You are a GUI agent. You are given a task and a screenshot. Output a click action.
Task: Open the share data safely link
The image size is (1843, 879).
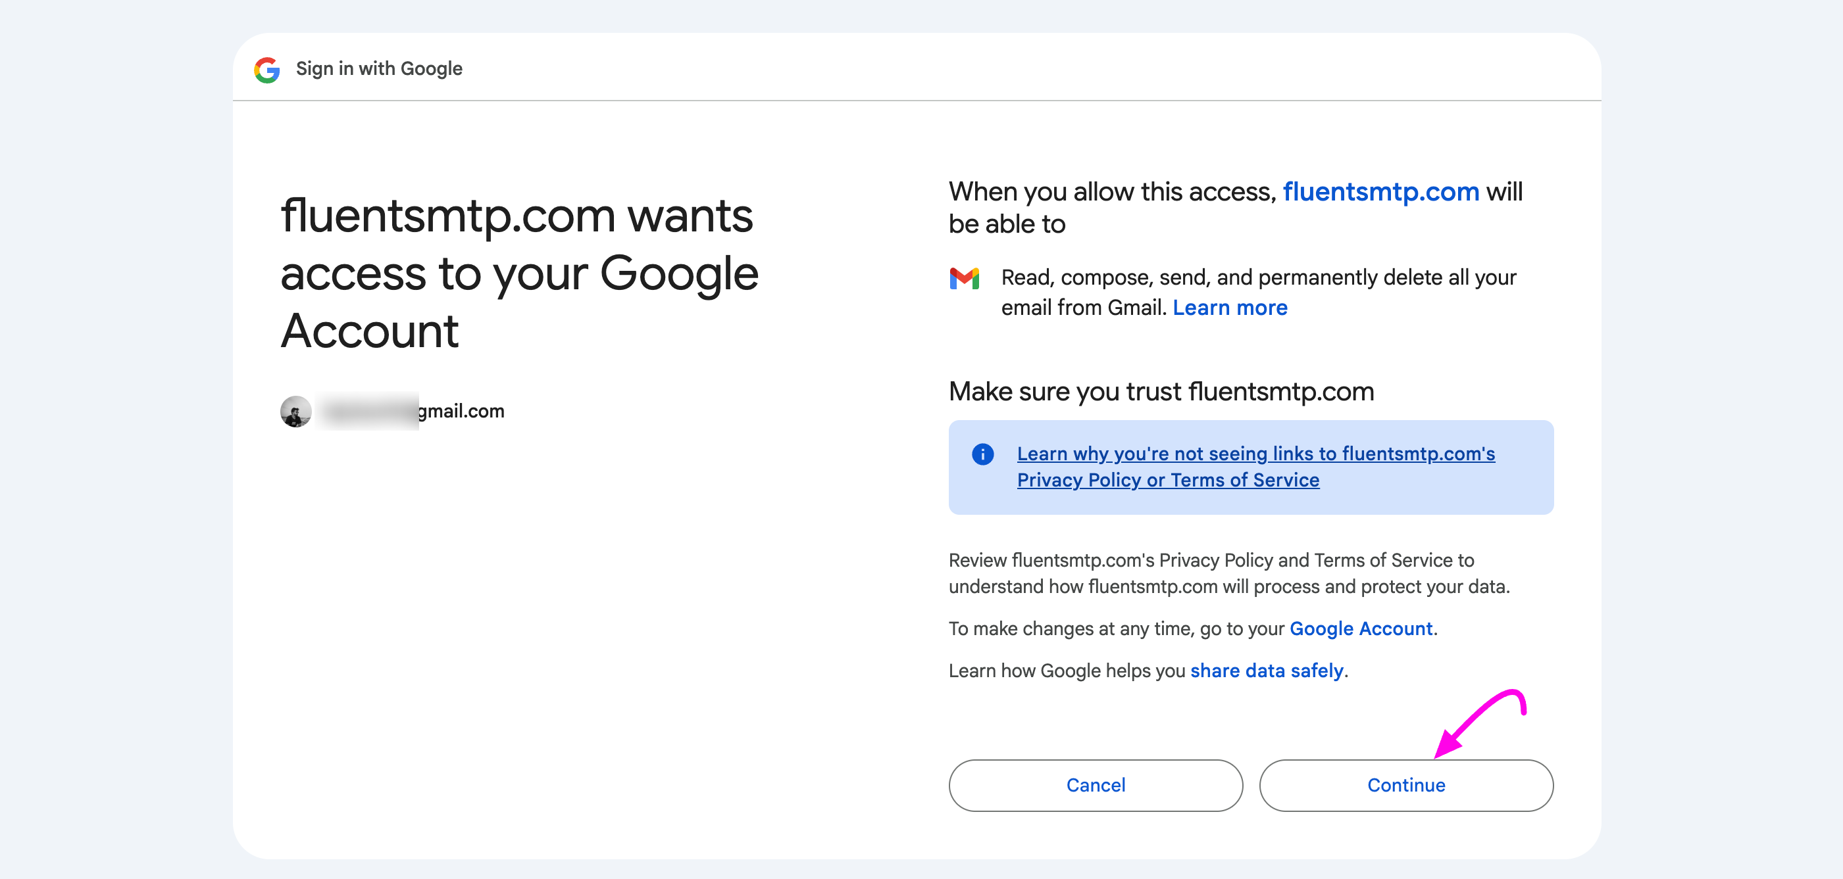coord(1267,671)
